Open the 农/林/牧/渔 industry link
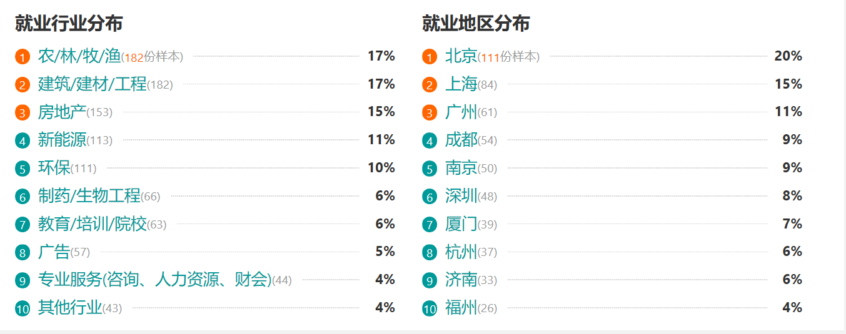Image resolution: width=846 pixels, height=334 pixels. 79,56
